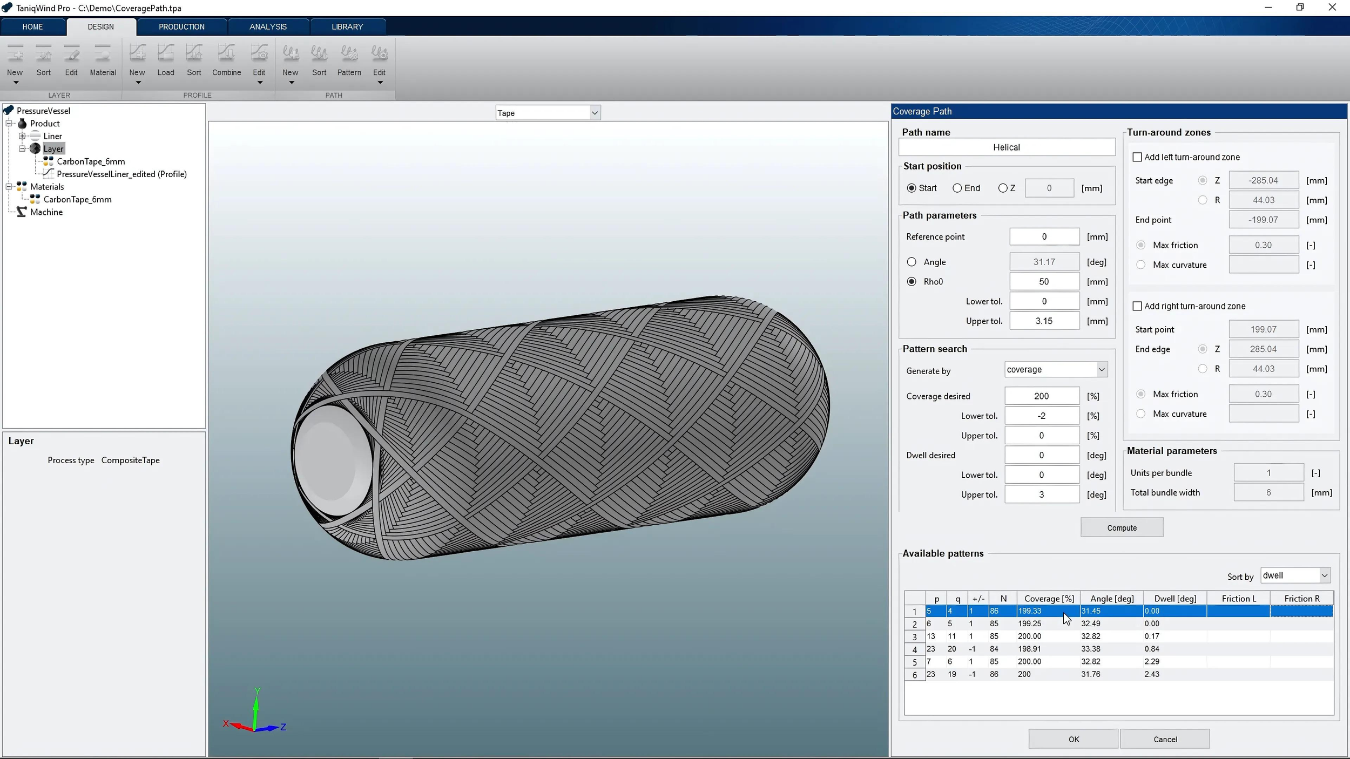Collapse the Layer node in the tree

[23, 148]
